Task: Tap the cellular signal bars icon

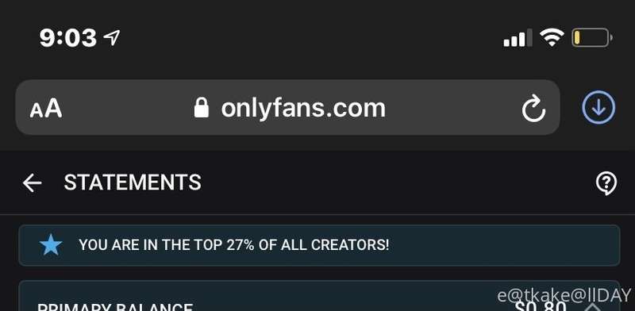Action: (x=518, y=38)
